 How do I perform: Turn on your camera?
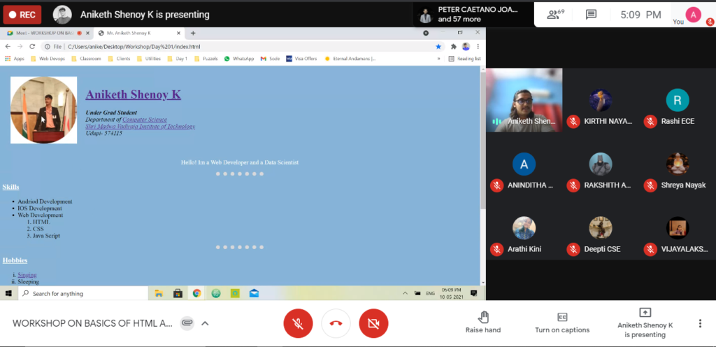pos(373,323)
